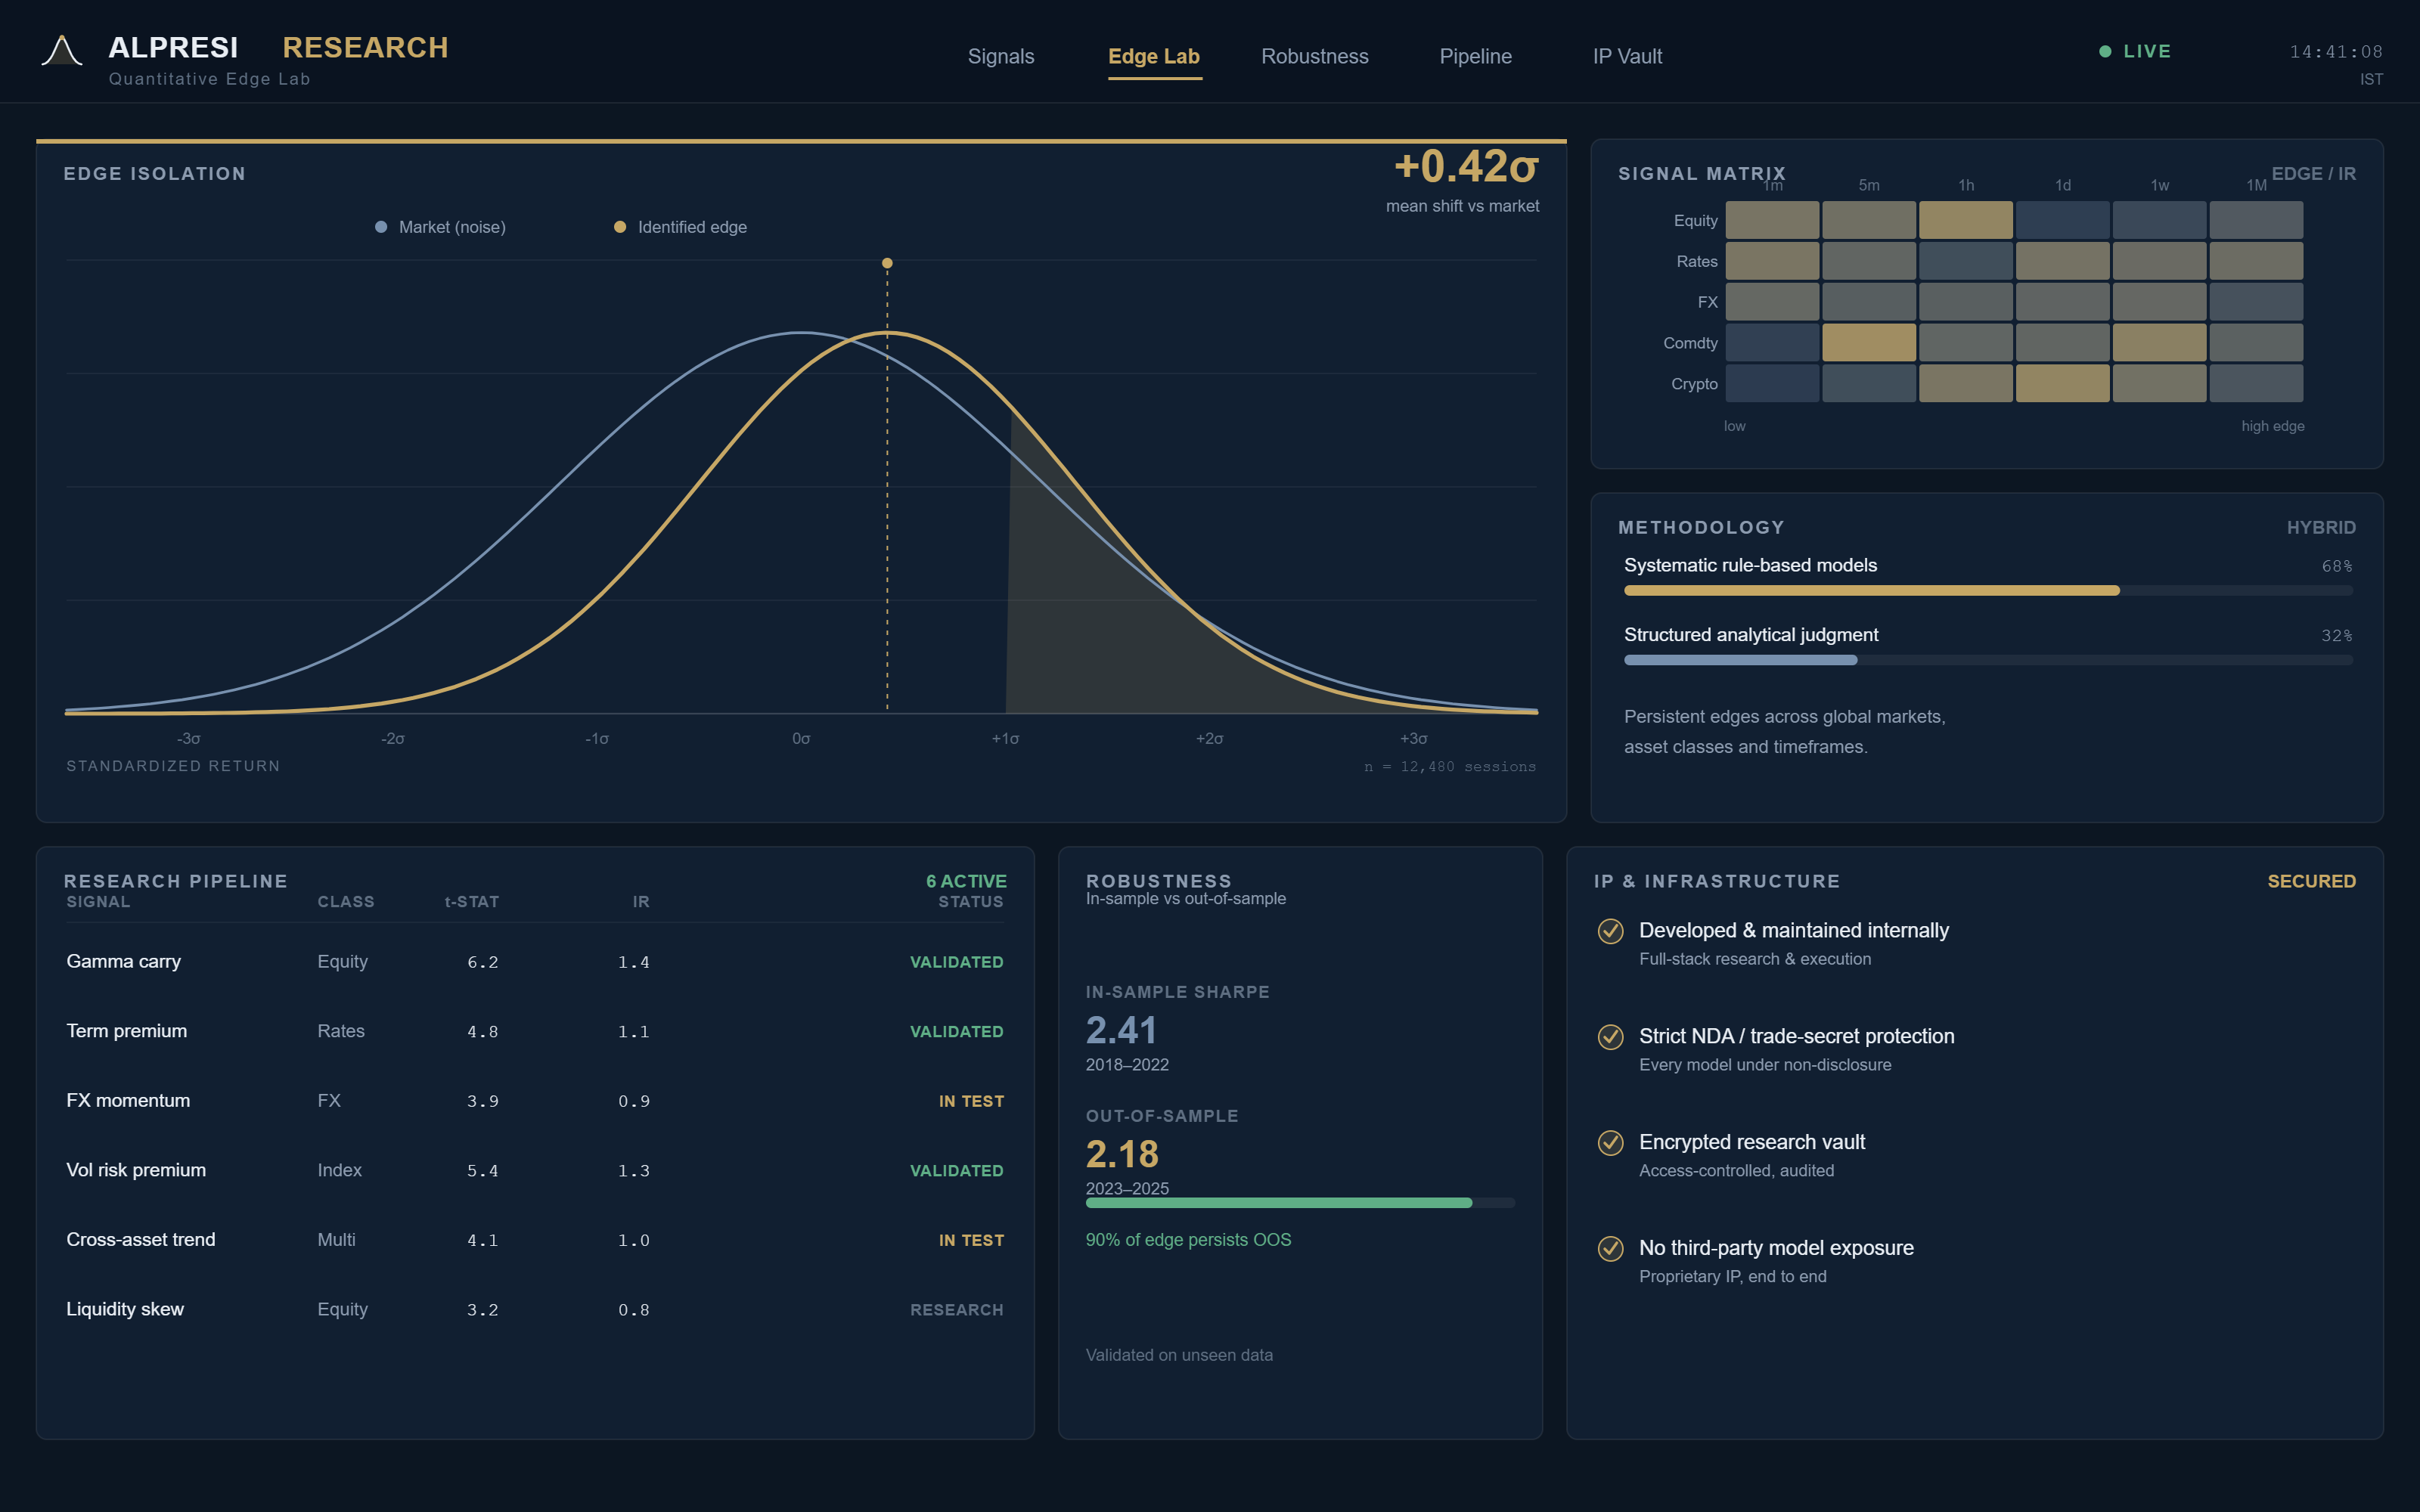Screen dimensions: 2420x1512
Task: Click the Rates 1m heatmap cell
Action: click(x=1772, y=261)
